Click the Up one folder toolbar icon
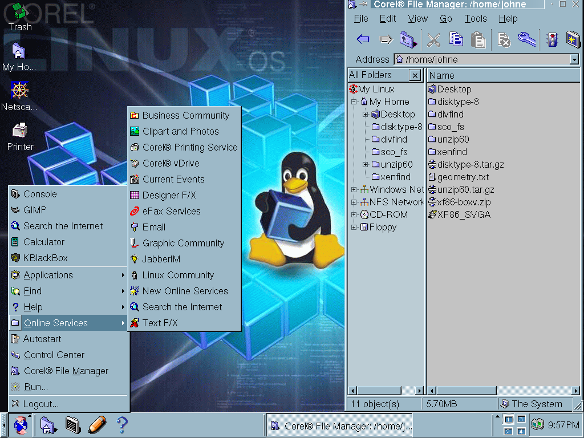The image size is (584, 438). 407,39
